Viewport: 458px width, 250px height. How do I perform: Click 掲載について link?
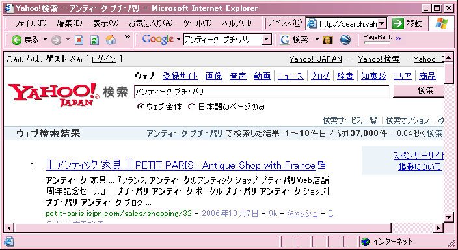coord(420,167)
